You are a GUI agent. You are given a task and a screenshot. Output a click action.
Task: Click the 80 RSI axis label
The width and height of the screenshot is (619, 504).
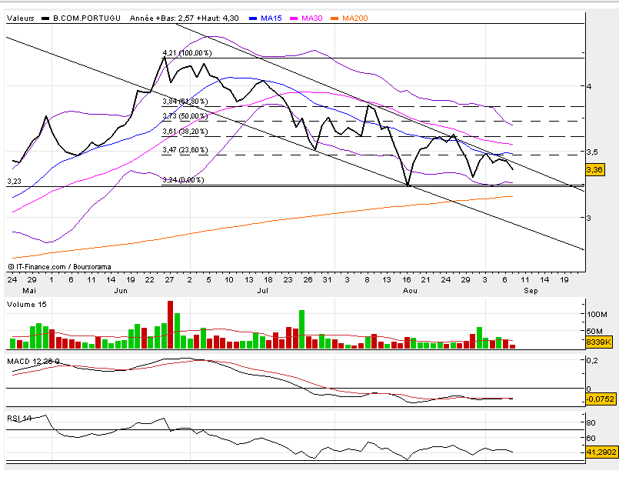591,422
